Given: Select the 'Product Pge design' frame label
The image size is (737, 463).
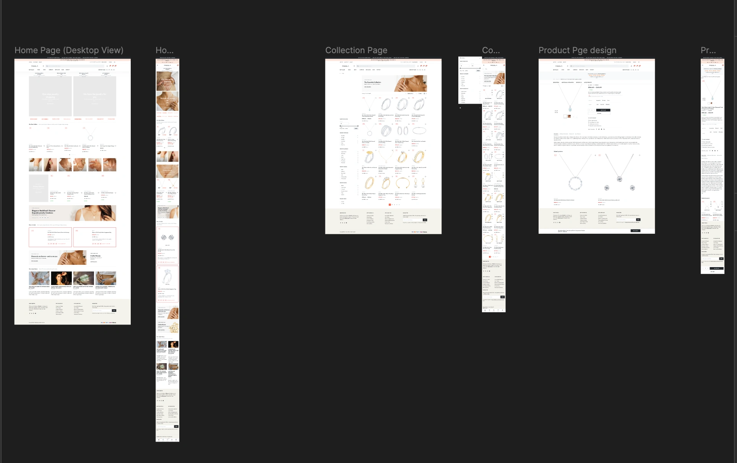Looking at the screenshot, I should pos(577,50).
